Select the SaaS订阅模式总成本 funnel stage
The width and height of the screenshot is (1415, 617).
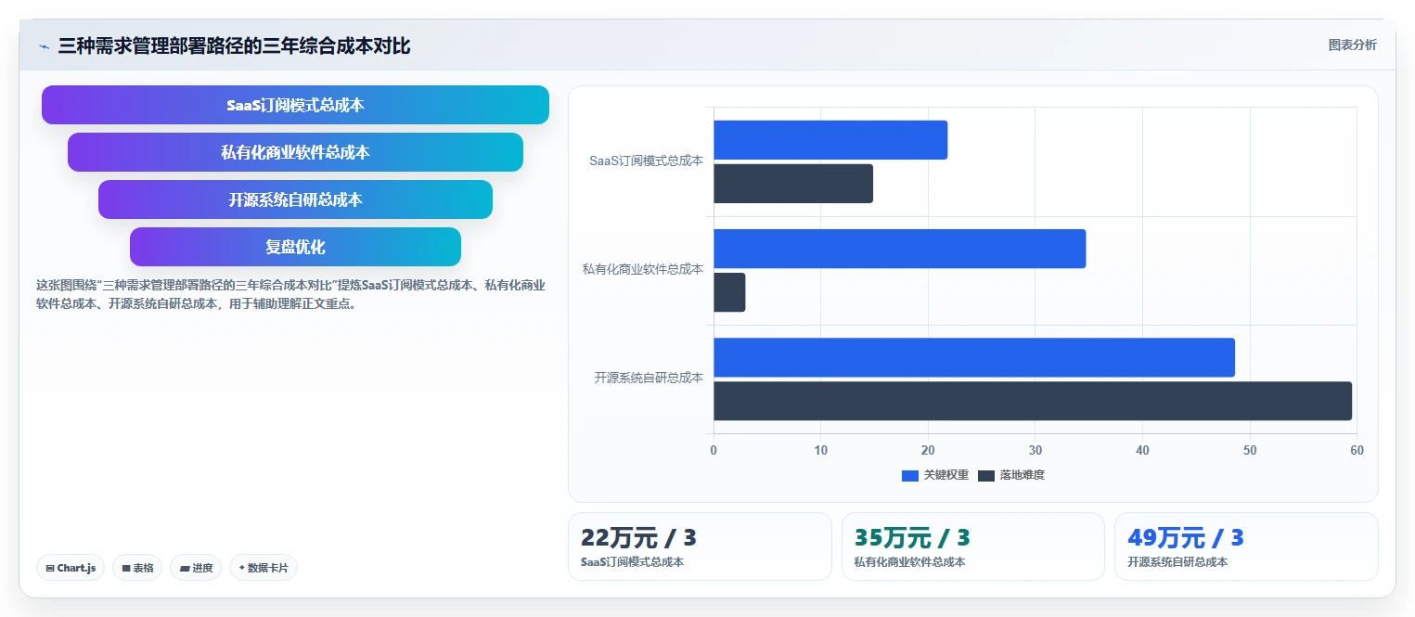(295, 105)
